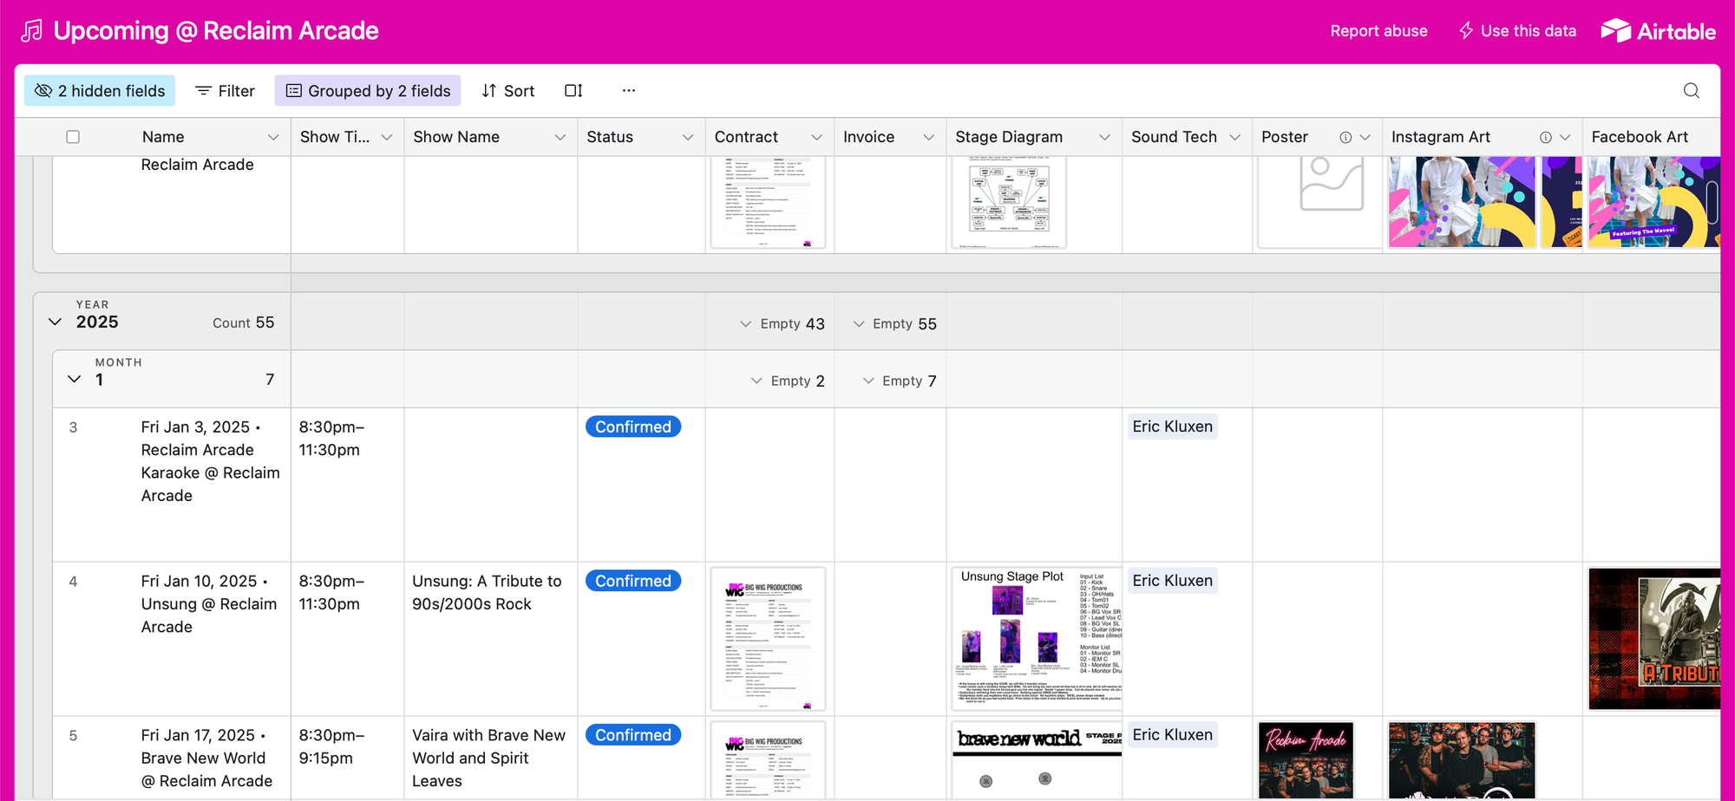
Task: Open the Show Name column dropdown arrow
Action: (x=560, y=137)
